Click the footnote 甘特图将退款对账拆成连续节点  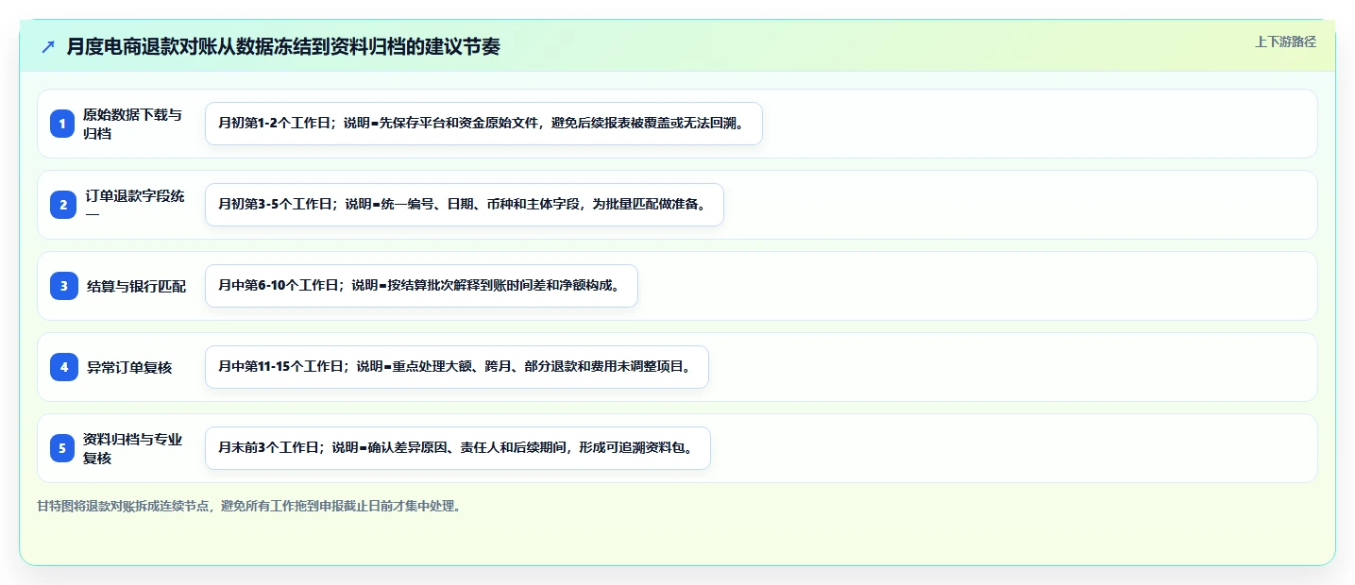coord(248,506)
